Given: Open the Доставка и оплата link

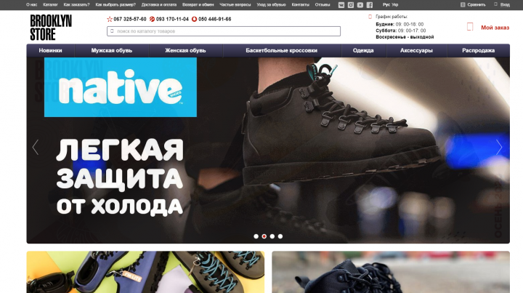Looking at the screenshot, I should [x=159, y=4].
